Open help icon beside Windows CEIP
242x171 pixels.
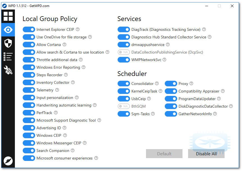[x=65, y=135]
